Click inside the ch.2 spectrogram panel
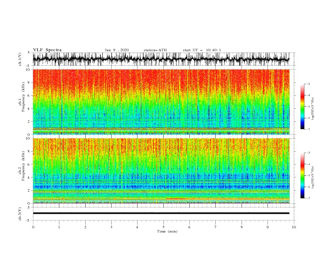331x255 pixels. [161, 171]
